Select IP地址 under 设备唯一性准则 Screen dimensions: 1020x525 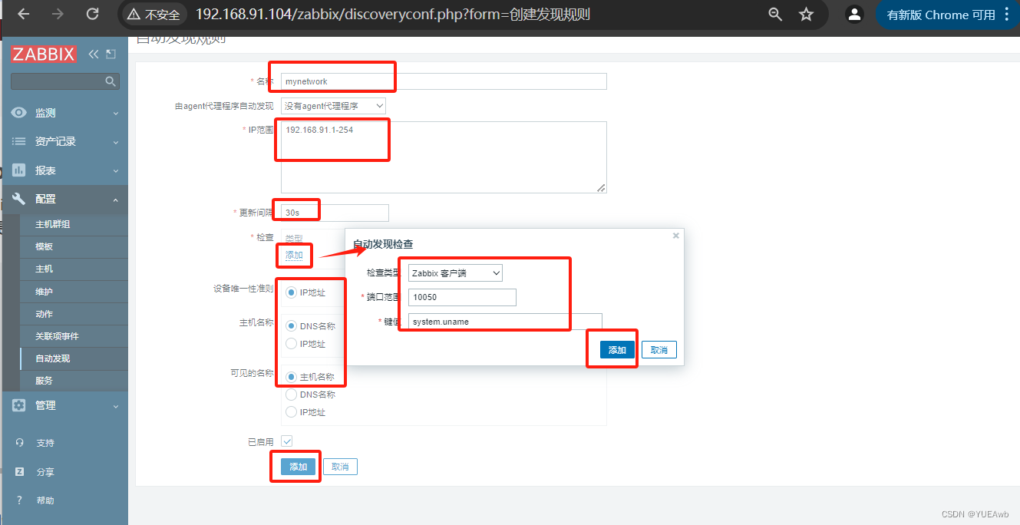pos(291,292)
